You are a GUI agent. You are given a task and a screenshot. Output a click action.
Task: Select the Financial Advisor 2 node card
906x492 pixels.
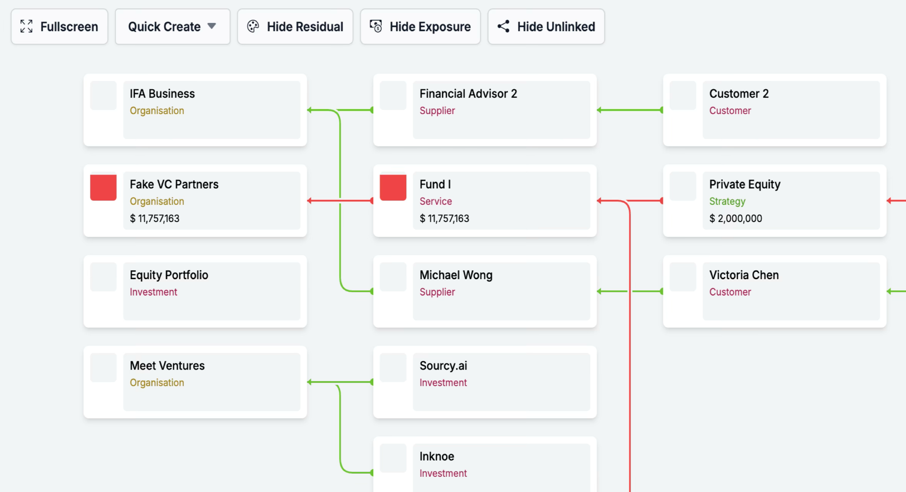pyautogui.click(x=484, y=110)
